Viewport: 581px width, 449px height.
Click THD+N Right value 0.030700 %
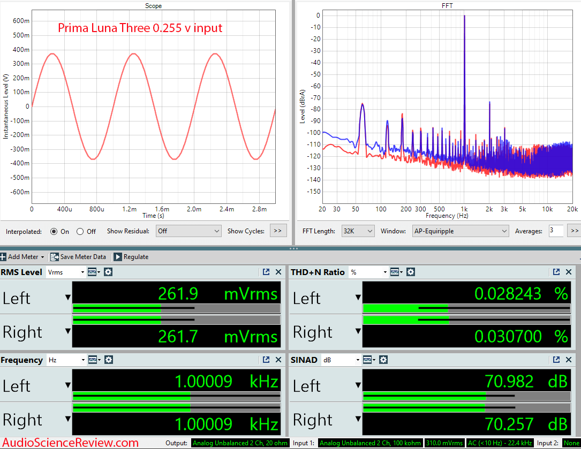pyautogui.click(x=522, y=337)
